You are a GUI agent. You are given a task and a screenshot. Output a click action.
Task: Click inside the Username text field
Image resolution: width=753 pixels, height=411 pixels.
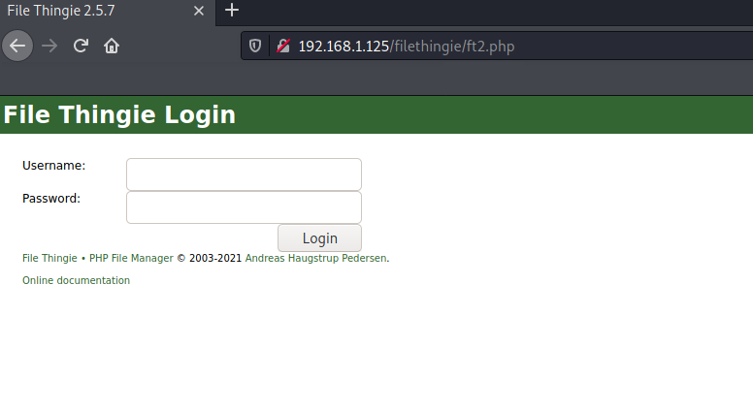244,174
